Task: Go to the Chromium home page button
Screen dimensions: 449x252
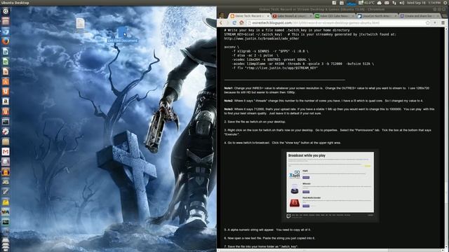Action: click(x=241, y=22)
